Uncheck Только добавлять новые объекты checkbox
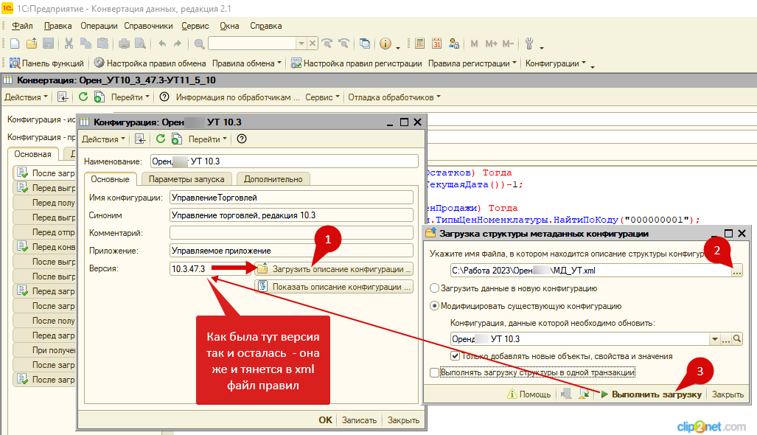This screenshot has height=435, width=757. pos(456,356)
